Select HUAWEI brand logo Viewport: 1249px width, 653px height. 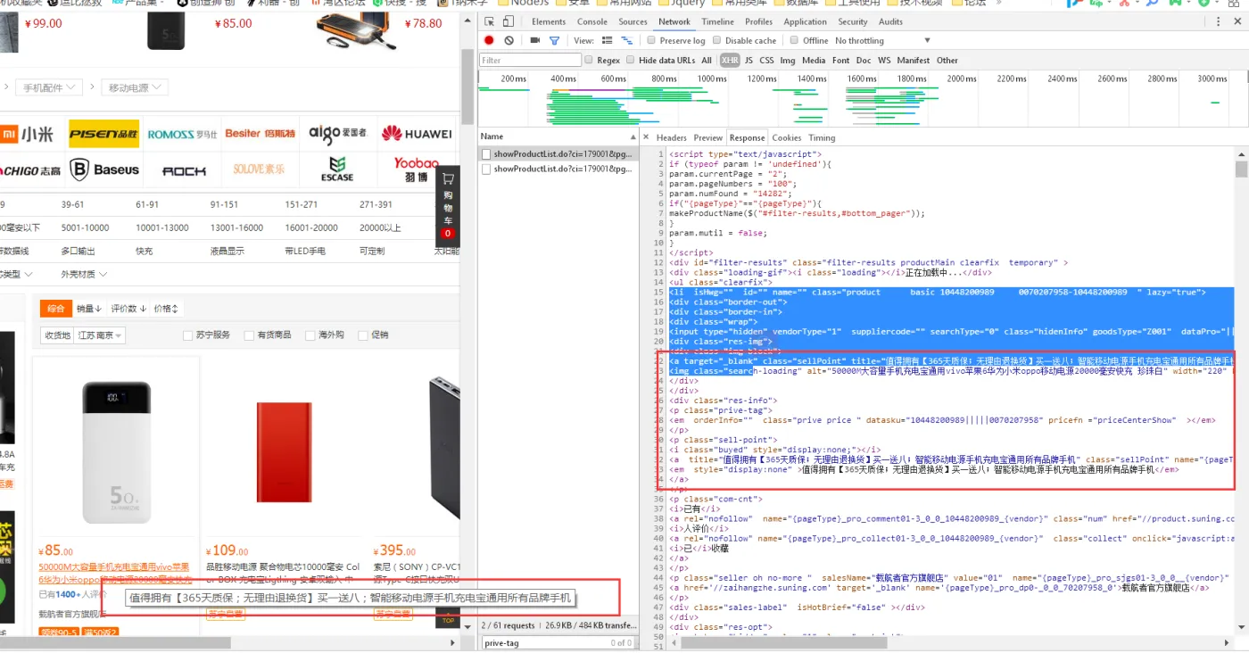tap(417, 134)
